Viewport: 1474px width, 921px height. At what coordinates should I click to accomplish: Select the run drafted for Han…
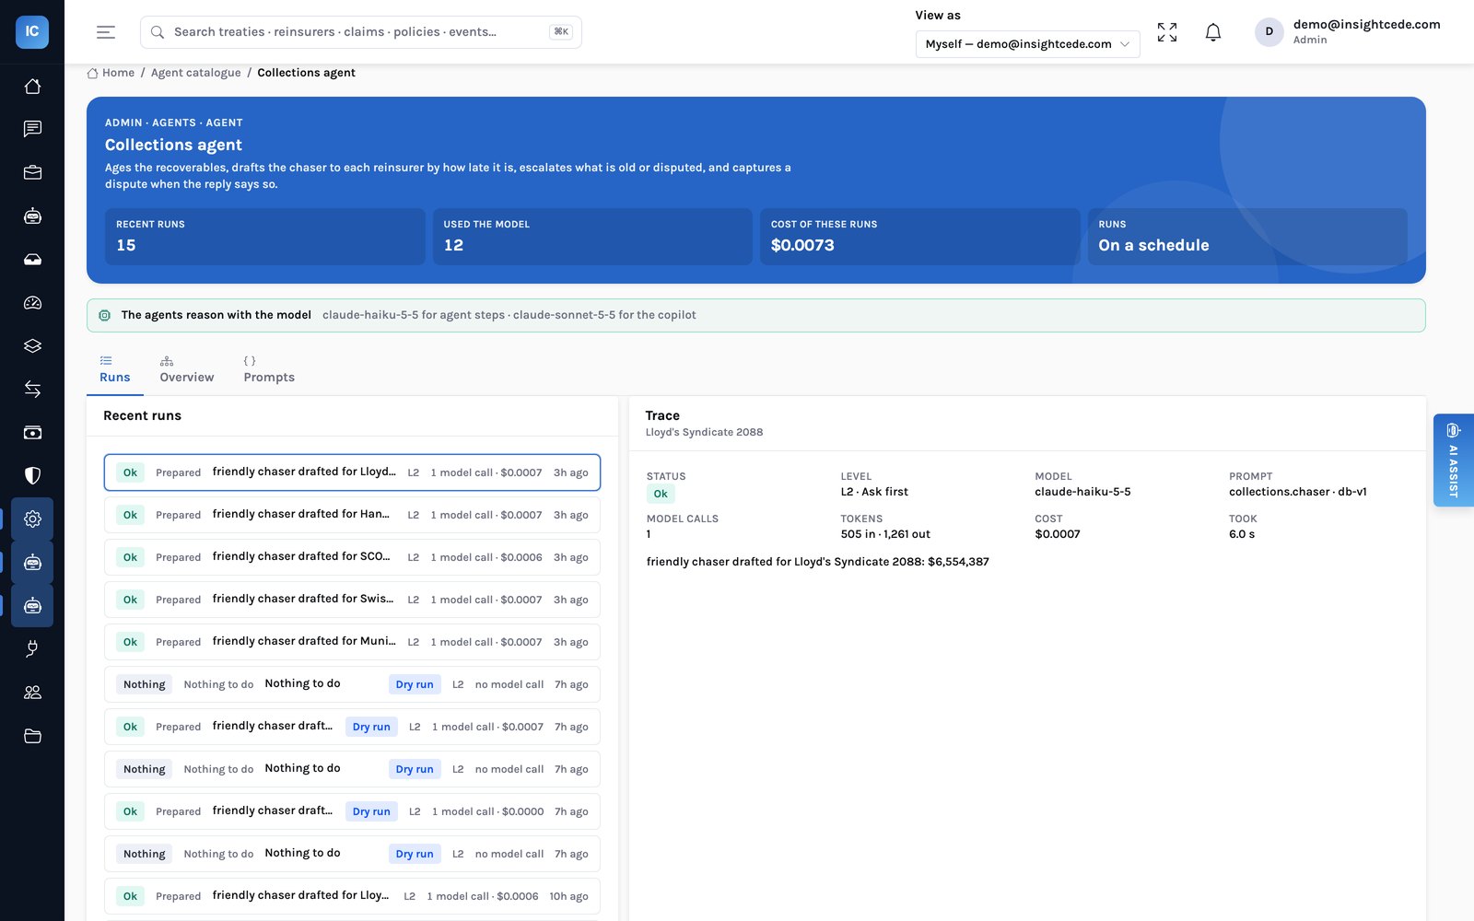click(x=352, y=515)
